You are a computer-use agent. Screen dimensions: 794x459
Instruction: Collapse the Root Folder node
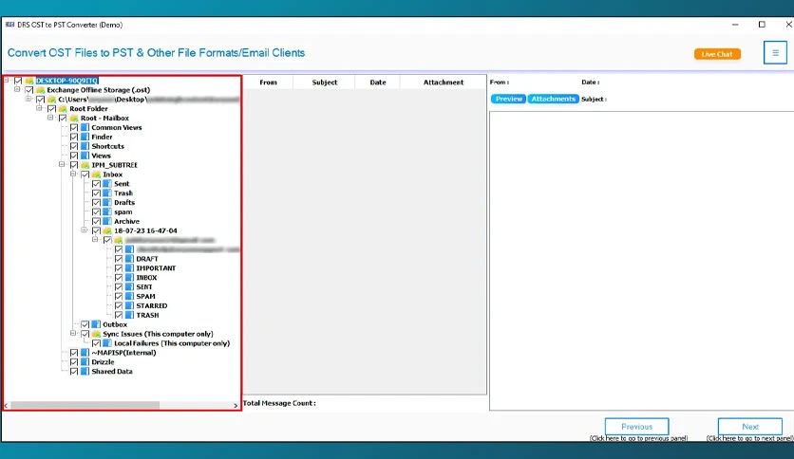[x=40, y=108]
